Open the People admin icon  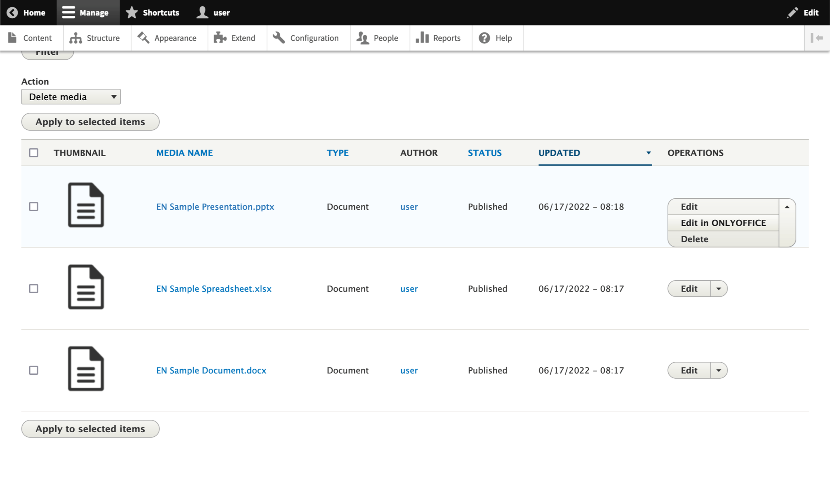click(x=364, y=38)
